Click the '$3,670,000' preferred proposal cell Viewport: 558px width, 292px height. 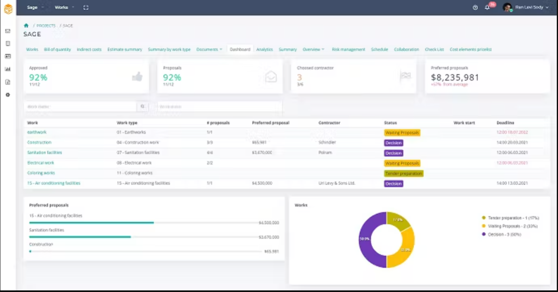262,153
